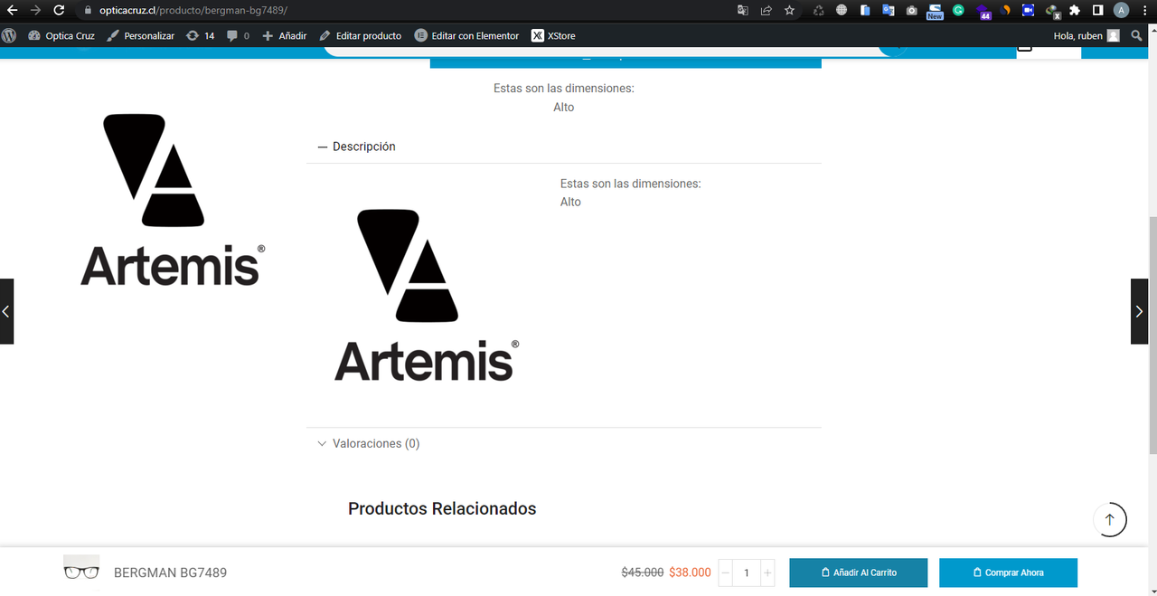The width and height of the screenshot is (1157, 596).
Task: Click the quantity input field
Action: coord(747,572)
